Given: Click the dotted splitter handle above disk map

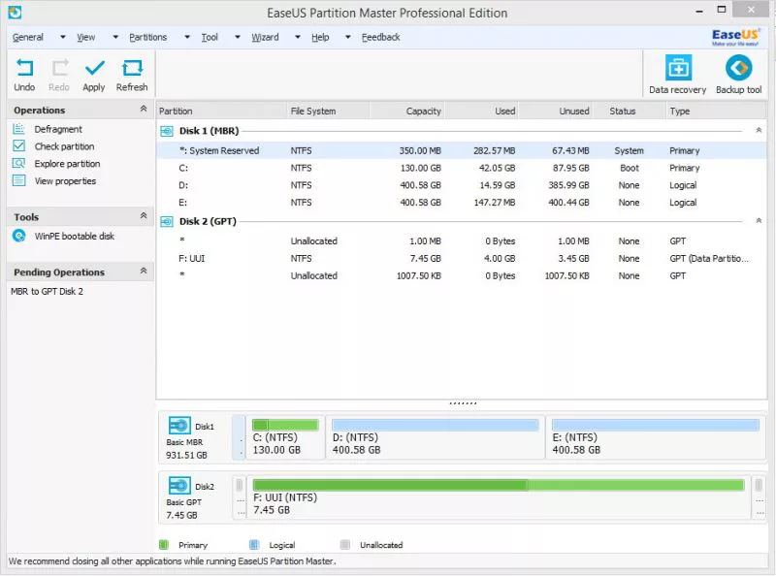Looking at the screenshot, I should coord(463,403).
